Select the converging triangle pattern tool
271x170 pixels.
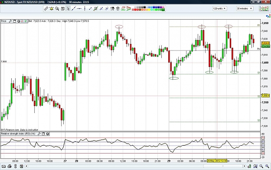pos(129,9)
